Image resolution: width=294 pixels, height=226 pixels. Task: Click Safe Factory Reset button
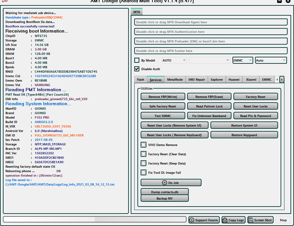(163, 106)
